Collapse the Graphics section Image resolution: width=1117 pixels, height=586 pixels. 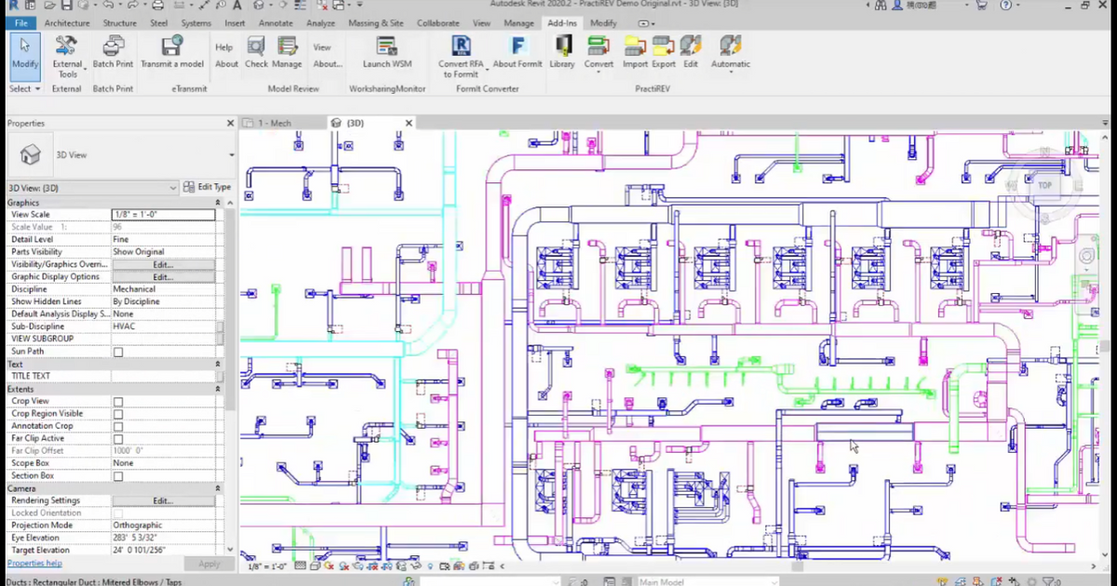[x=218, y=203]
